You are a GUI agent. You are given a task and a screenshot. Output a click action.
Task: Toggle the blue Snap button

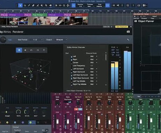107,5
